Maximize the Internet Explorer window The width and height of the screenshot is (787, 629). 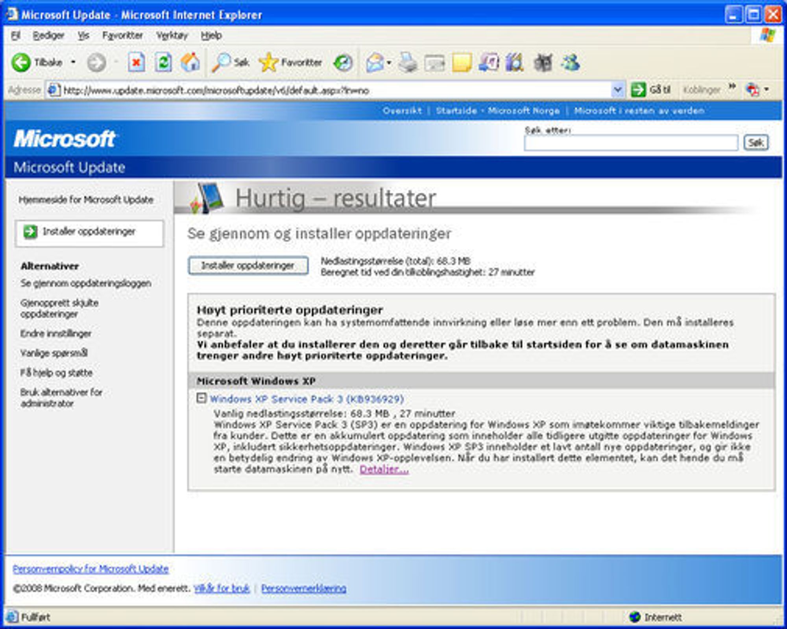(754, 15)
